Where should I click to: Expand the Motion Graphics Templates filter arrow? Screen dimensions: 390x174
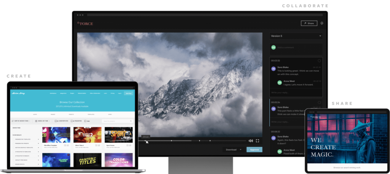(x=38, y=148)
